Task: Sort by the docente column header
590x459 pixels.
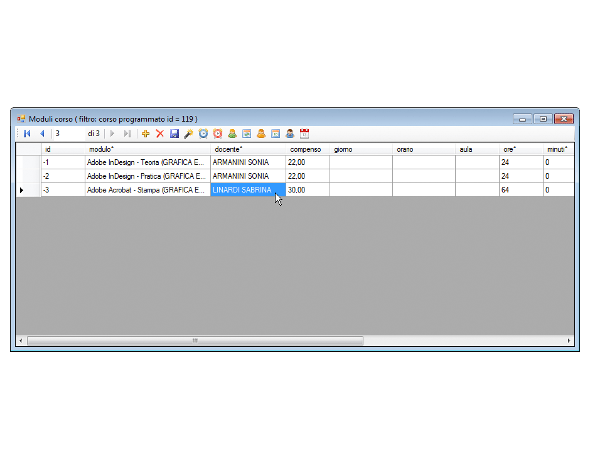Action: [x=248, y=149]
